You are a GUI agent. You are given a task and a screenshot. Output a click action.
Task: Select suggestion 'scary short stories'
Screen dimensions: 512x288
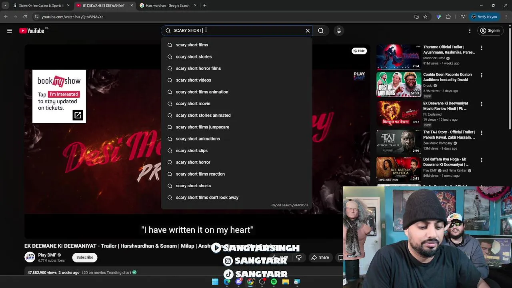point(236,57)
